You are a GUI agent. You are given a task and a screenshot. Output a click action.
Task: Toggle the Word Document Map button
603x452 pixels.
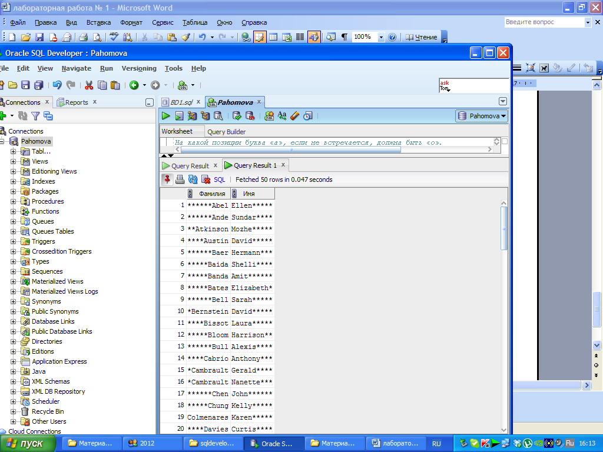click(330, 37)
